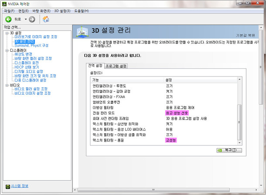Click the 고성능 setting value
The width and height of the screenshot is (266, 195).
point(171,140)
